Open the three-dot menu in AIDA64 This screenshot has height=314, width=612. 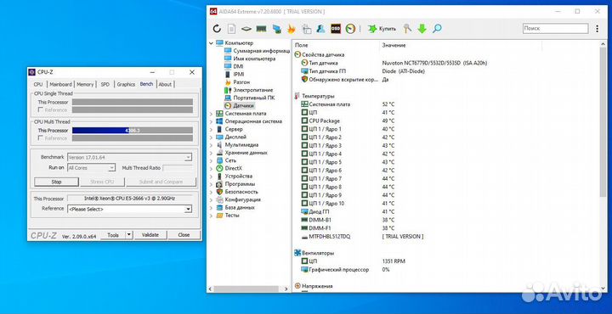[598, 29]
